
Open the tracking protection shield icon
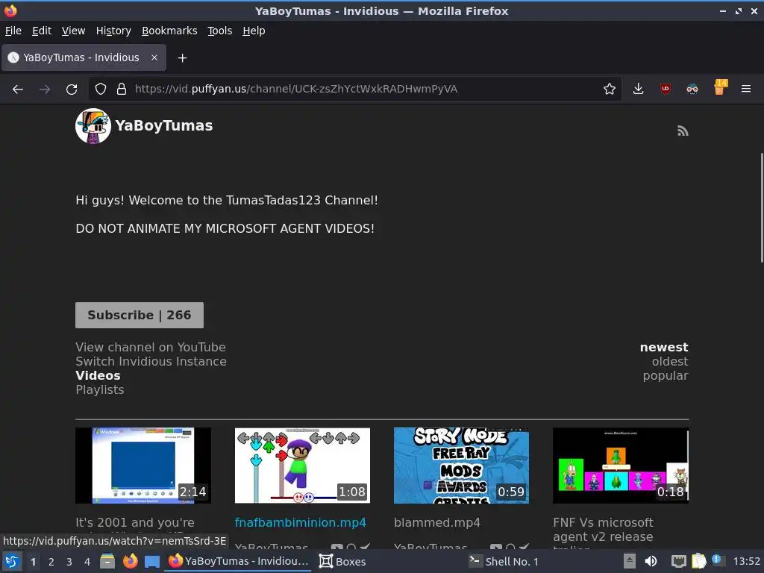[x=101, y=90]
